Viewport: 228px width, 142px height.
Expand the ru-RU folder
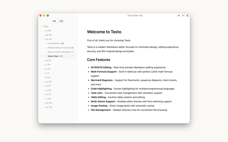tap(44, 90)
